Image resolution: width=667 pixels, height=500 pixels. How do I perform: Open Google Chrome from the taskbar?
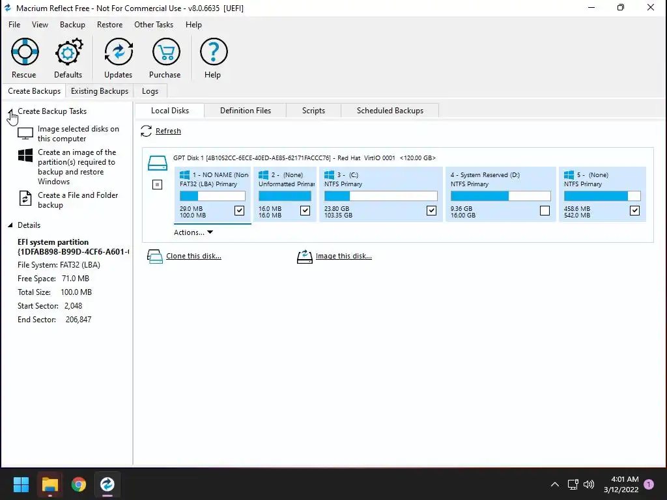pyautogui.click(x=79, y=484)
